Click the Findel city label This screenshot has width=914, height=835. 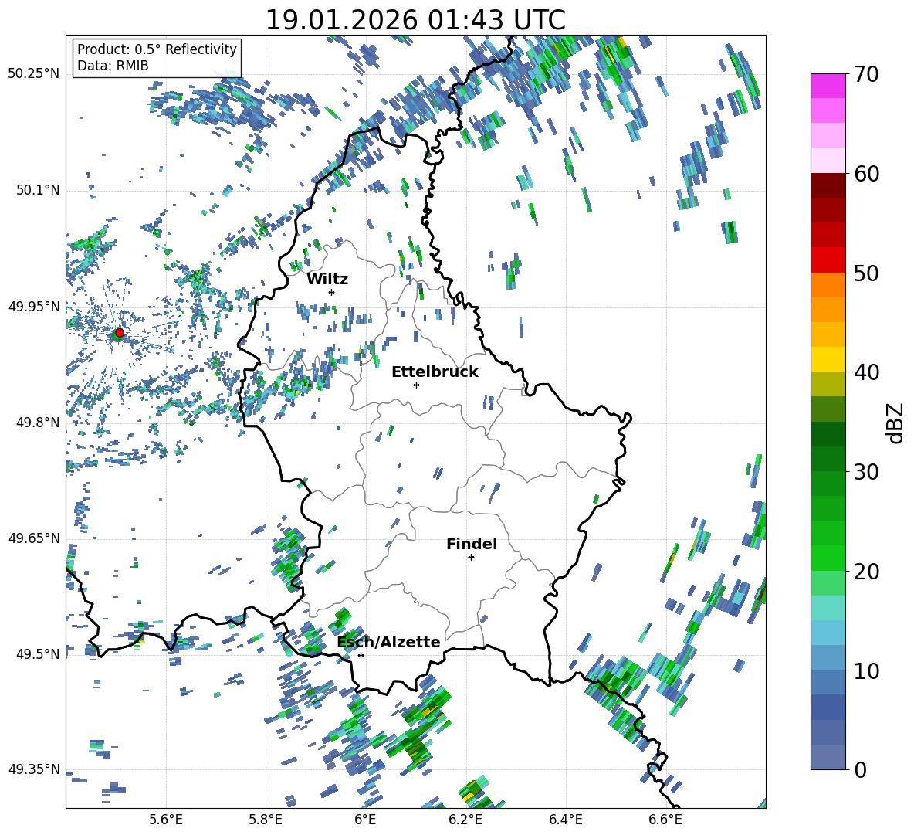pyautogui.click(x=472, y=544)
